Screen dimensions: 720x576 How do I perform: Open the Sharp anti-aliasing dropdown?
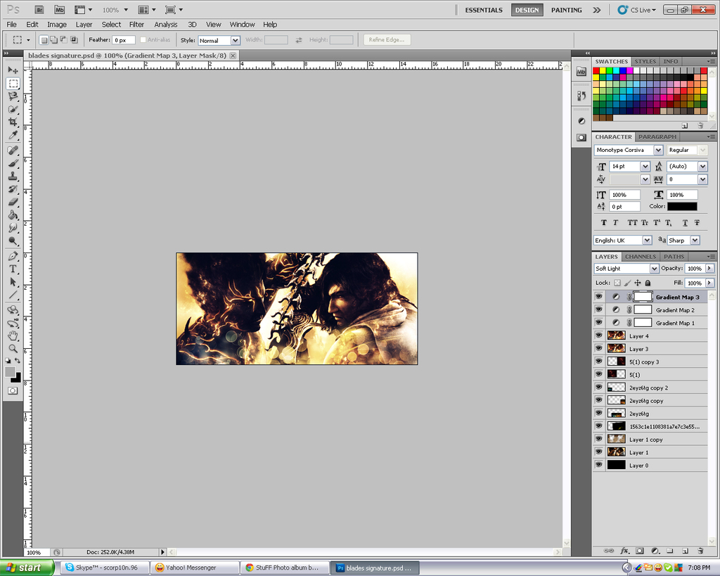click(x=695, y=241)
